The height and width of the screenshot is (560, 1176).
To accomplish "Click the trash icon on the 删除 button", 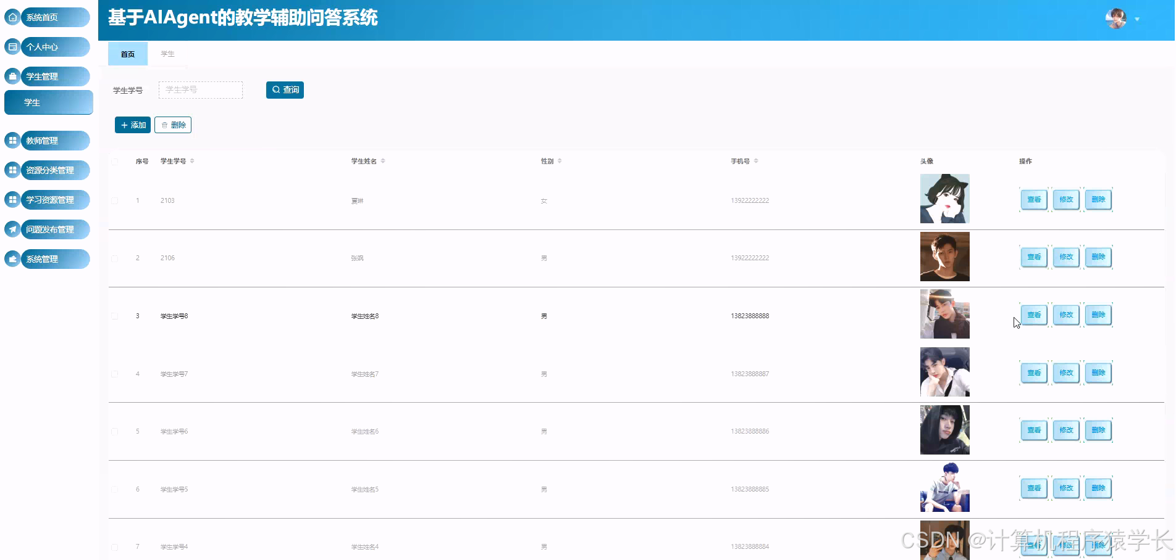I will pos(164,125).
